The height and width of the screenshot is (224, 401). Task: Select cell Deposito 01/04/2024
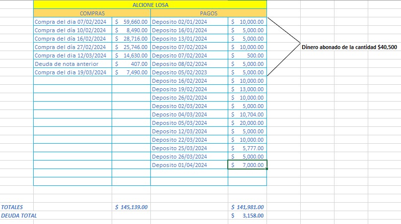(x=189, y=165)
